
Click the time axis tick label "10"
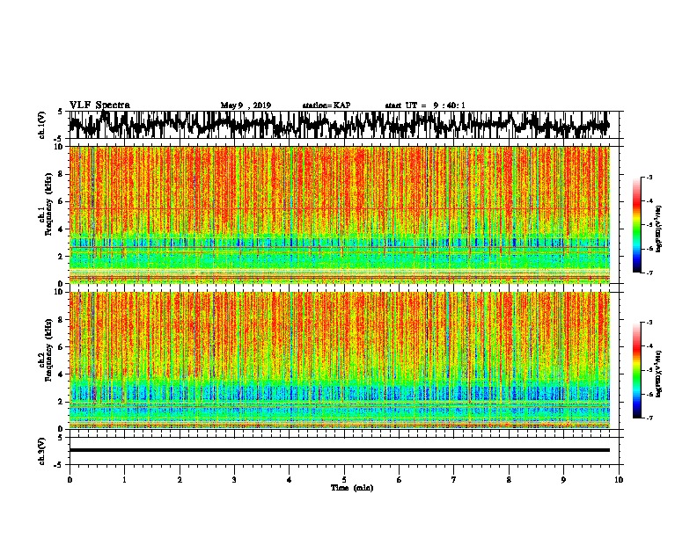tap(619, 480)
